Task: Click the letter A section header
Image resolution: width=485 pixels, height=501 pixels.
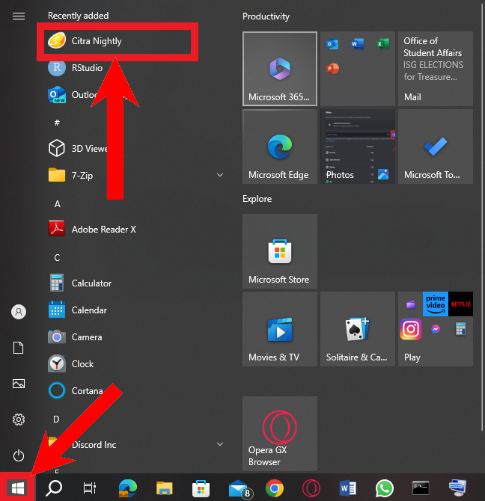Action: point(57,204)
